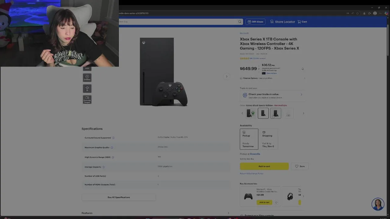This screenshot has height=219, width=390.
Task: Select console with Xbox logo color variant
Action: [251, 113]
